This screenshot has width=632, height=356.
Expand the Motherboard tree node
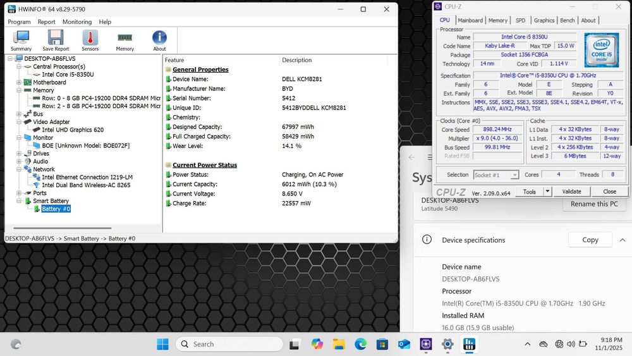(19, 82)
